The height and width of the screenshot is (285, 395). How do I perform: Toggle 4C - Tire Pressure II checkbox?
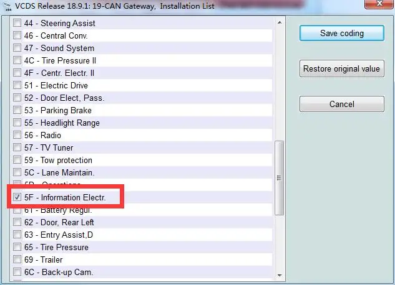pos(17,60)
